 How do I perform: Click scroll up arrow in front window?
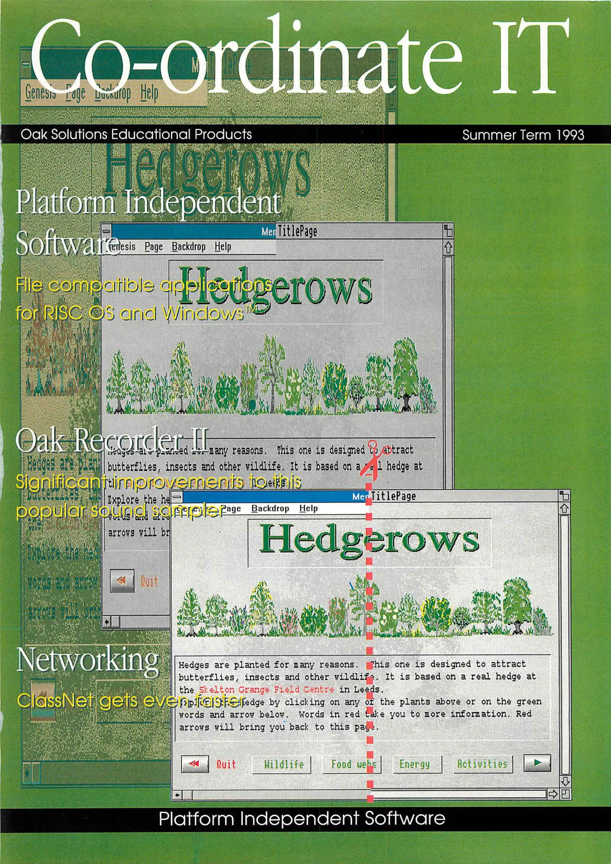tap(564, 508)
